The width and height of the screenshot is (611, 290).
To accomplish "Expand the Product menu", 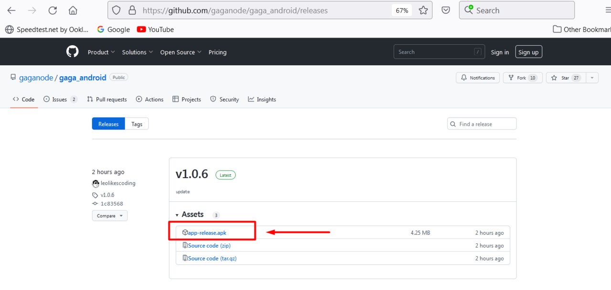I will pyautogui.click(x=101, y=52).
